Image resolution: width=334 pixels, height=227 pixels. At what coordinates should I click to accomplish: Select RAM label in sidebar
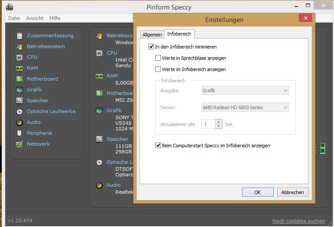[32, 68]
